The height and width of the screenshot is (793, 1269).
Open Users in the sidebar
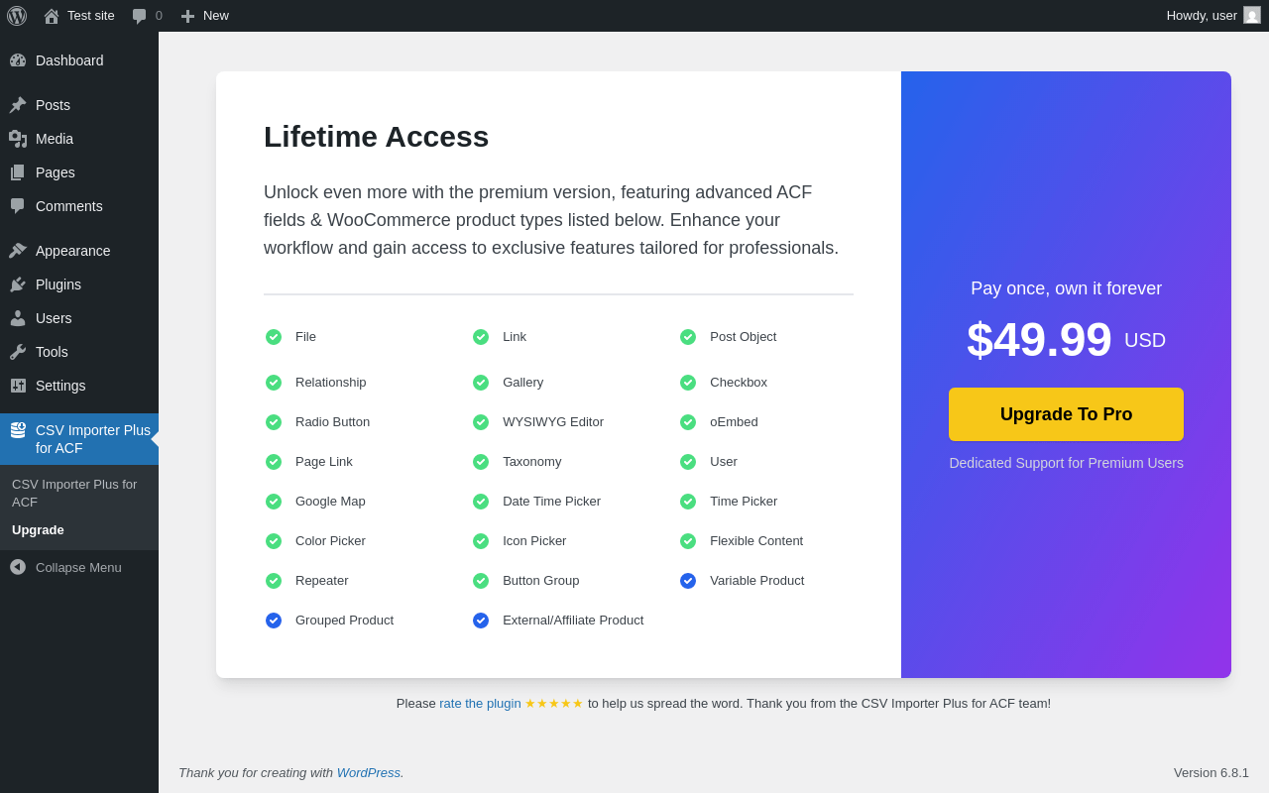tap(79, 318)
